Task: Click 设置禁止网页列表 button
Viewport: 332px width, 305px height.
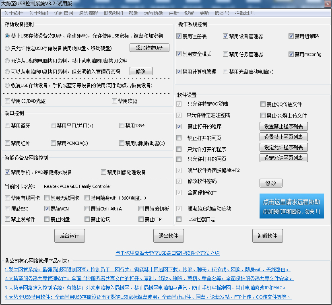Action: point(284,137)
